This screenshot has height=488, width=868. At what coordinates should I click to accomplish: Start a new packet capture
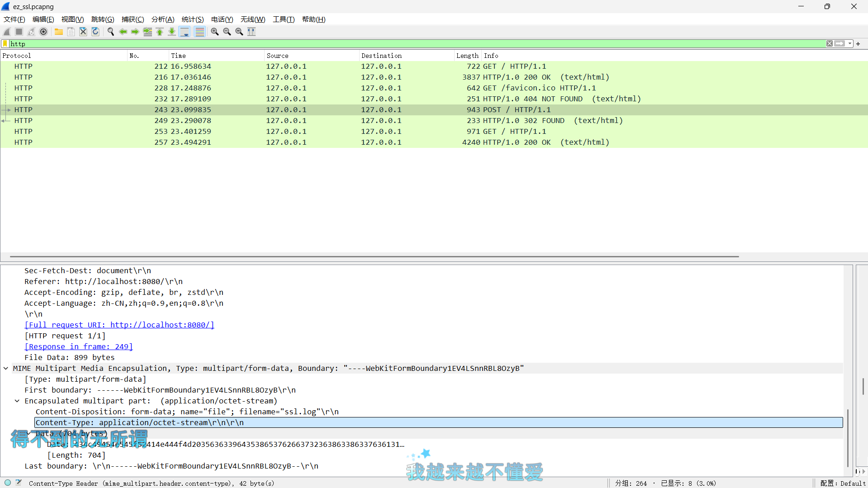[x=6, y=32]
